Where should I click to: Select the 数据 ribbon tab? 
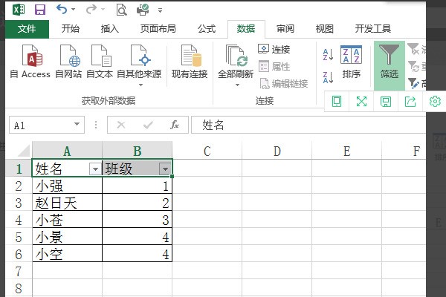(x=246, y=29)
